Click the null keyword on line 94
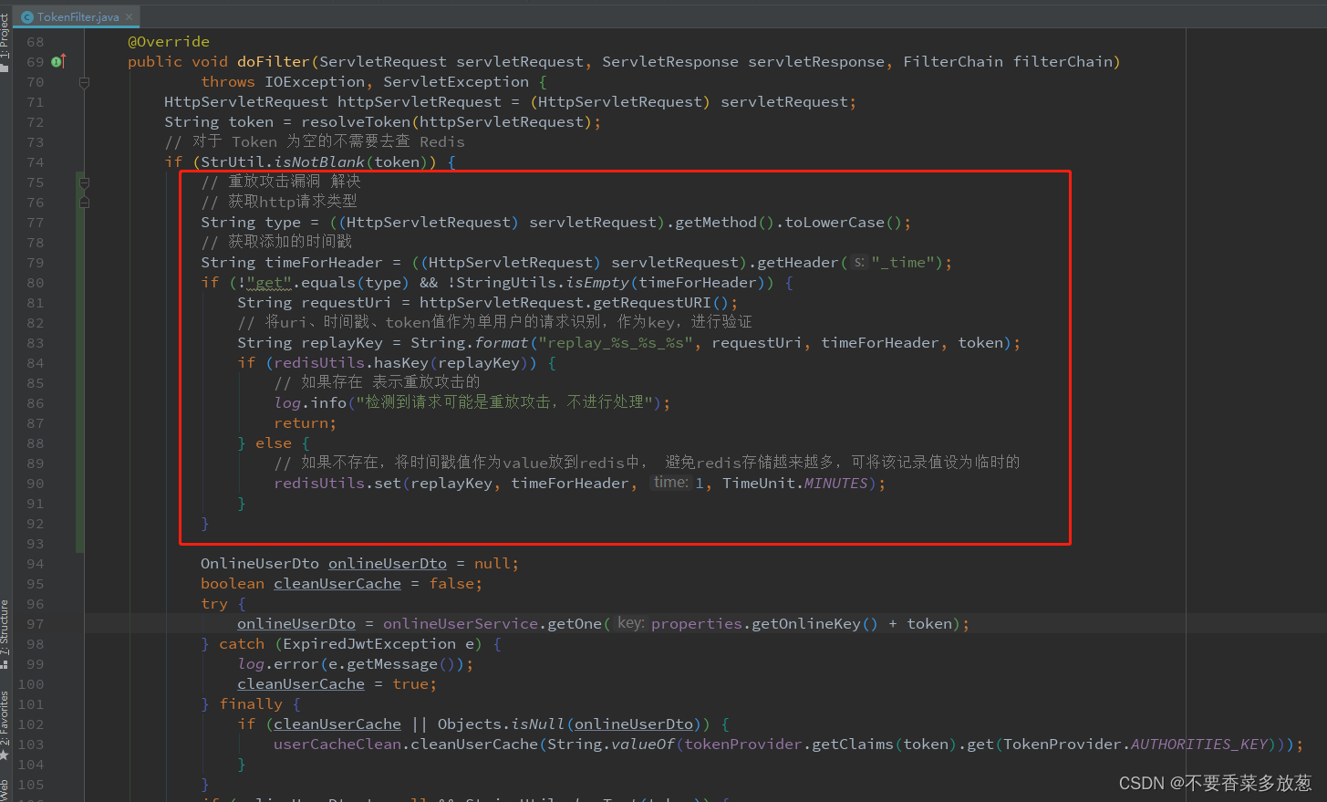Viewport: 1327px width, 802px height. point(492,564)
